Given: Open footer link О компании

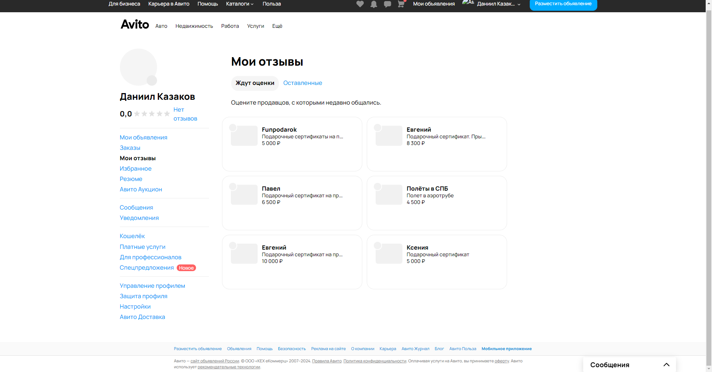Looking at the screenshot, I should tap(362, 349).
